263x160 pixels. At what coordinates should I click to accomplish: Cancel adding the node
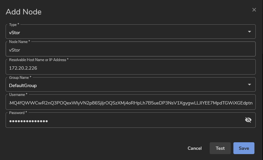click(195, 148)
